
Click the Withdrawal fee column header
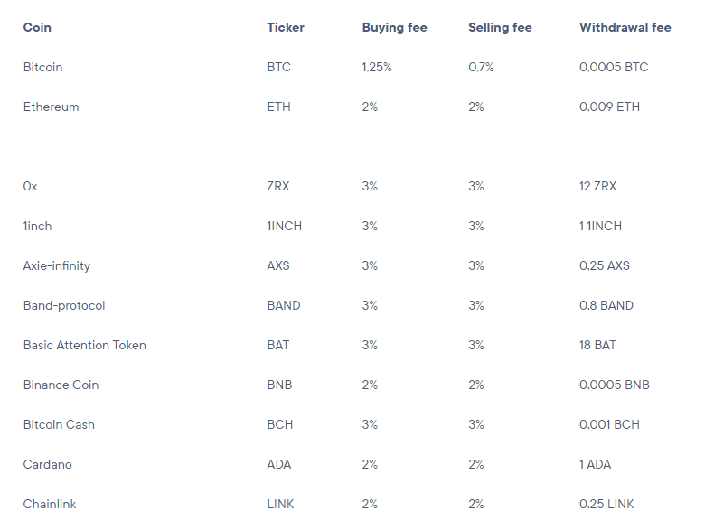click(625, 27)
